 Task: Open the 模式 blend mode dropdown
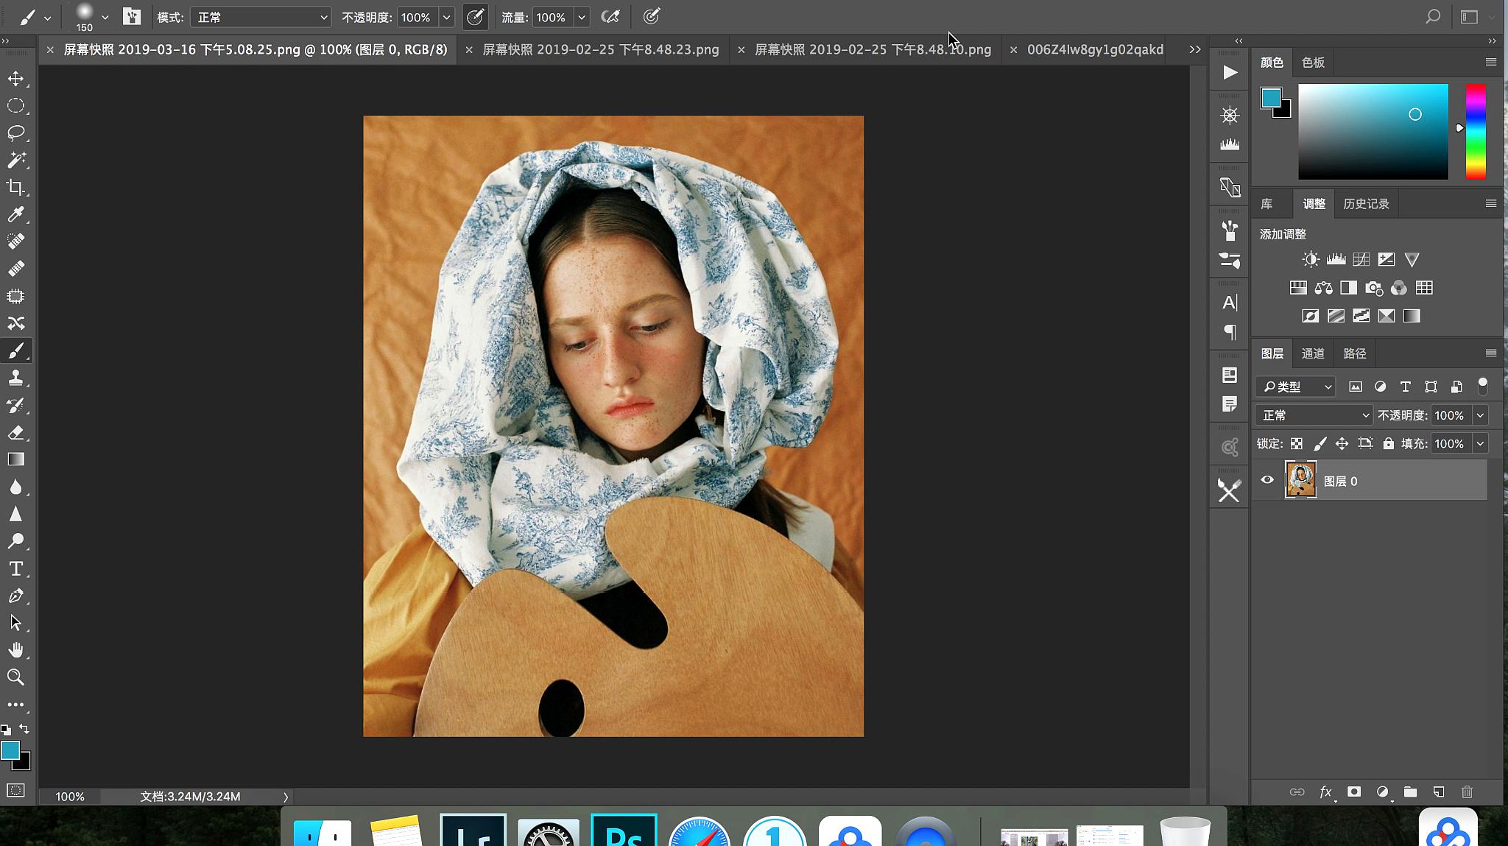click(x=261, y=17)
